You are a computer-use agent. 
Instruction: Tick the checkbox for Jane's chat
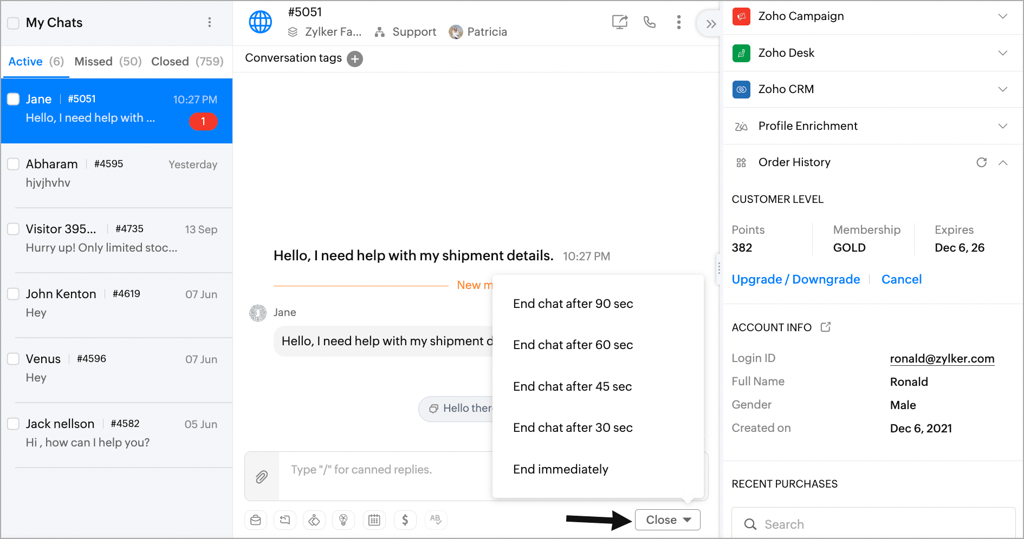[13, 99]
